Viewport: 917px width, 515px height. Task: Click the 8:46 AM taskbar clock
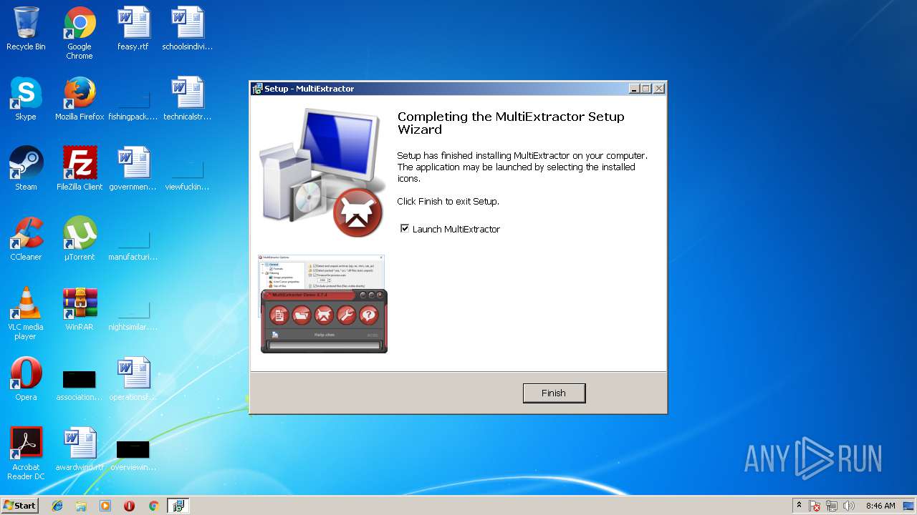click(x=880, y=506)
